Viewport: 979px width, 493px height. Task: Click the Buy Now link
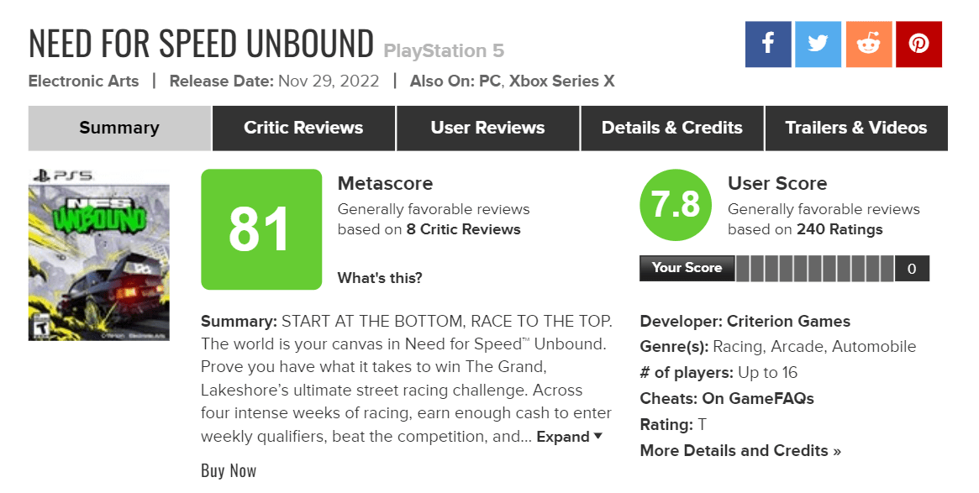pos(229,470)
